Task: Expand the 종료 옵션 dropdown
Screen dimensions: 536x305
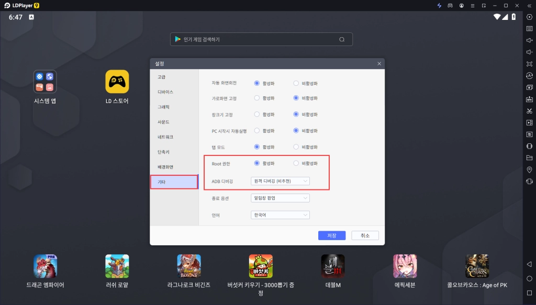Action: pos(280,198)
